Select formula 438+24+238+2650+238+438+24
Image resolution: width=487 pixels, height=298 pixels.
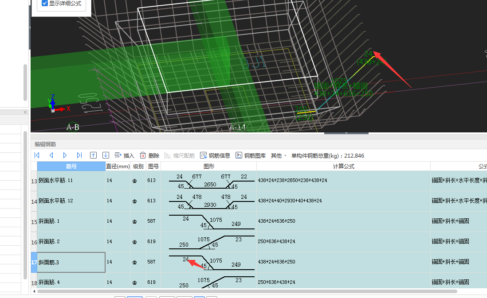pyautogui.click(x=292, y=180)
